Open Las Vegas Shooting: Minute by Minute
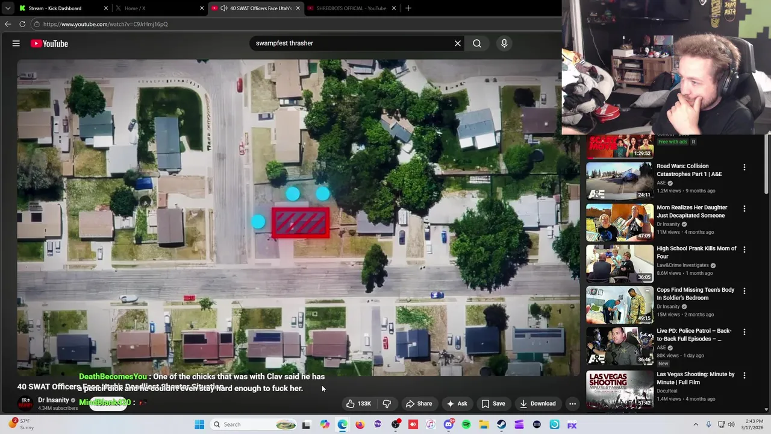Screen dimensions: 771x434 tap(696, 378)
